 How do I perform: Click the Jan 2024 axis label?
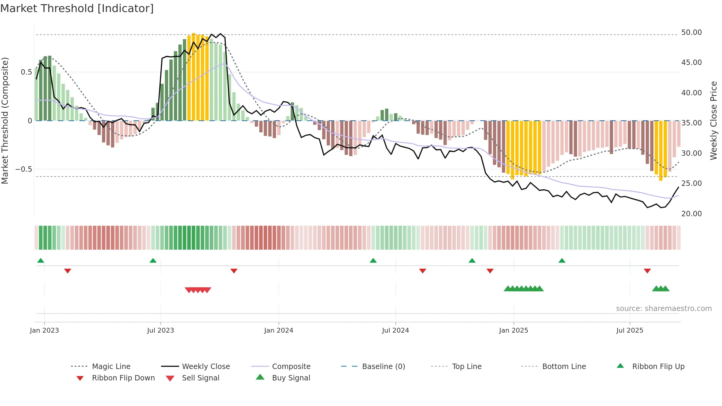(279, 330)
